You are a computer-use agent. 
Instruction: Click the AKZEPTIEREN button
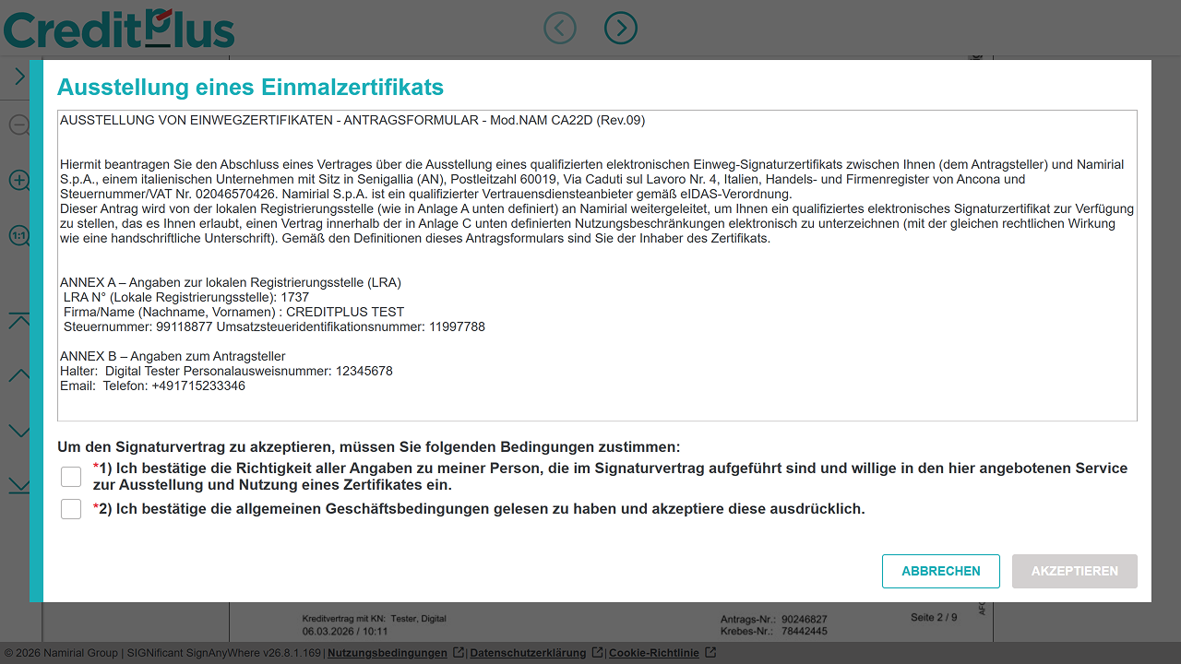1075,571
